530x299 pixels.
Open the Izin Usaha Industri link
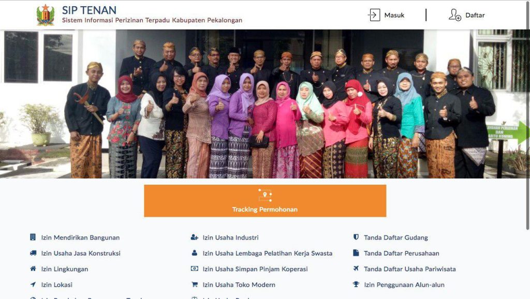230,237
